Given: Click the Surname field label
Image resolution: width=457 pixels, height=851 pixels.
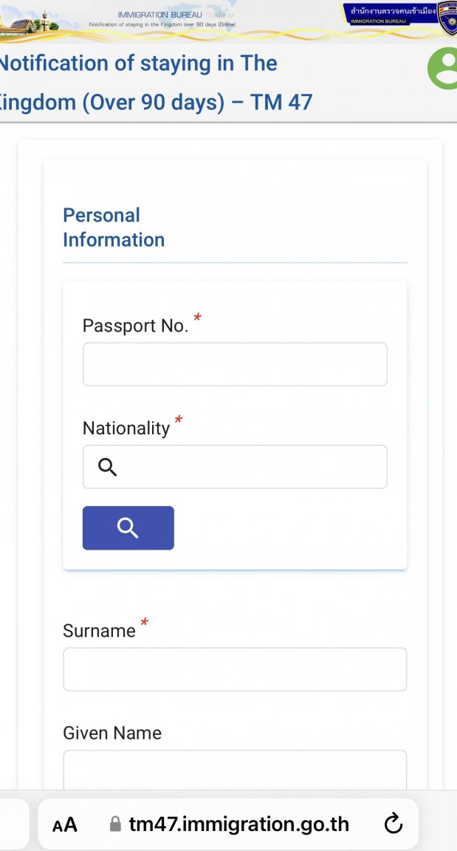Looking at the screenshot, I should pos(100,631).
